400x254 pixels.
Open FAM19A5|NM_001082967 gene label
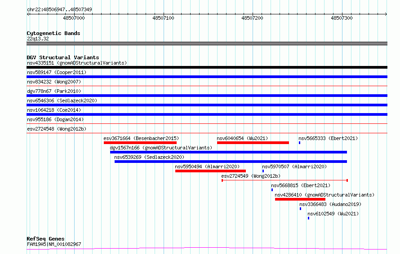[x=54, y=244]
